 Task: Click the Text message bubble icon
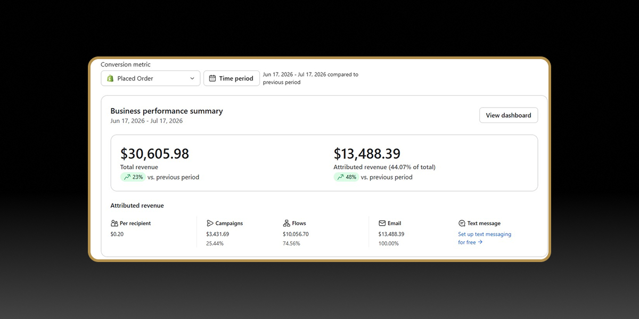(x=462, y=223)
